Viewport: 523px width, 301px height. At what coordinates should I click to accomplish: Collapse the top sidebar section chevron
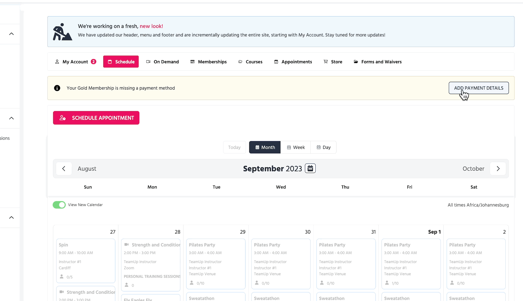point(12,34)
